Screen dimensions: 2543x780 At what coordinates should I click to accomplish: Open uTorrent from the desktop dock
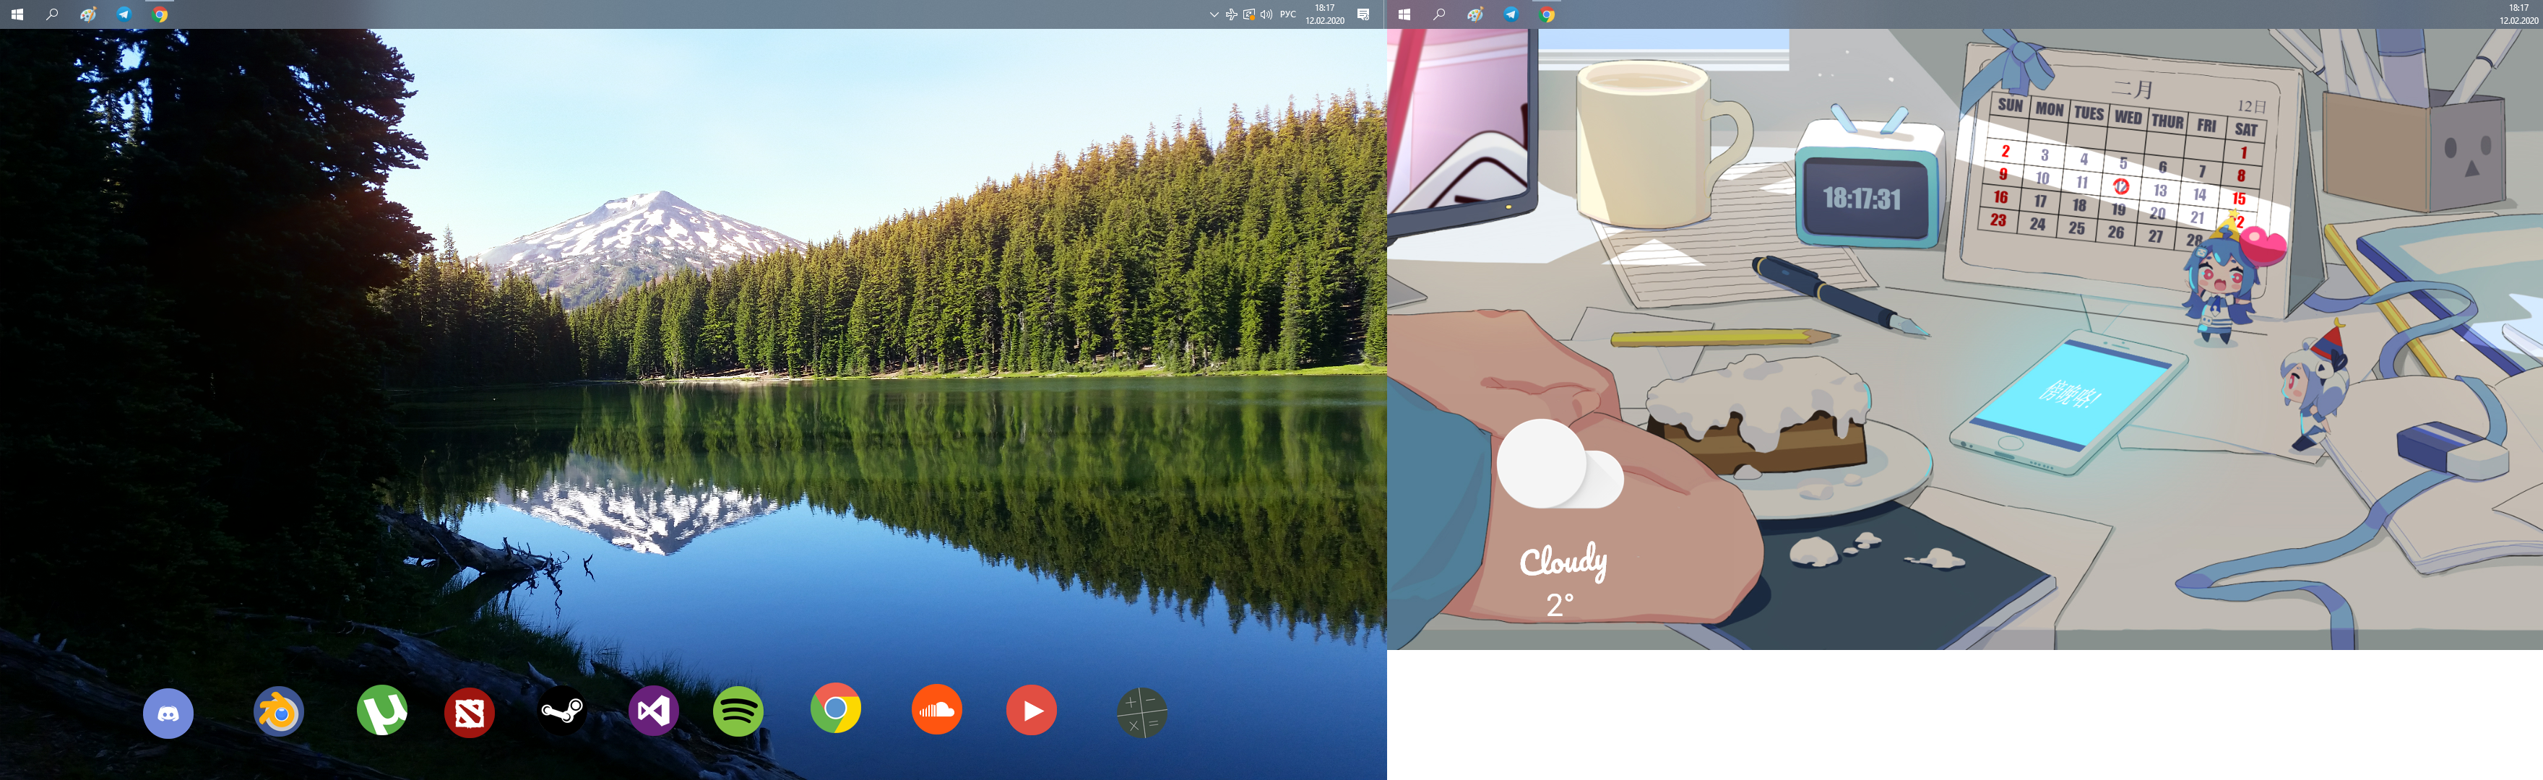click(x=382, y=710)
